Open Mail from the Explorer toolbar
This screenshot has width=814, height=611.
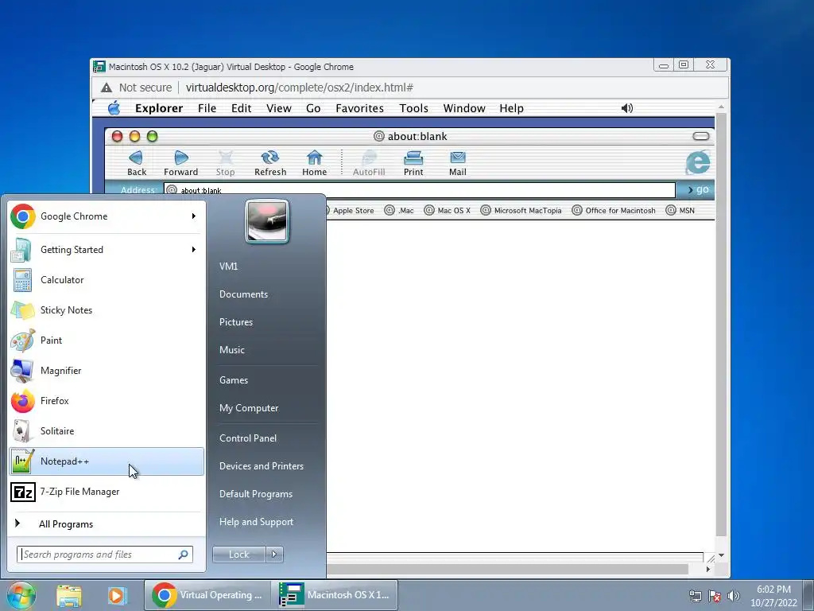(457, 162)
